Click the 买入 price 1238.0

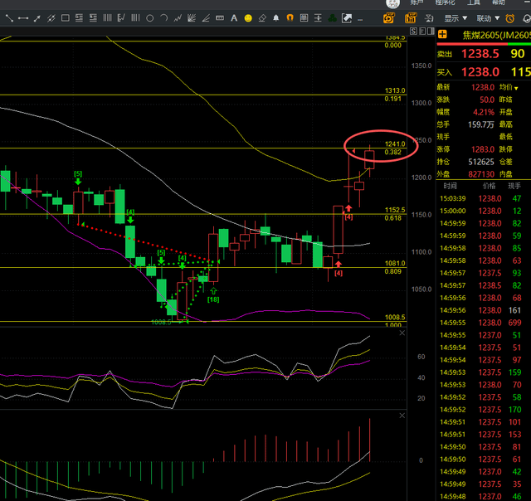click(x=480, y=72)
